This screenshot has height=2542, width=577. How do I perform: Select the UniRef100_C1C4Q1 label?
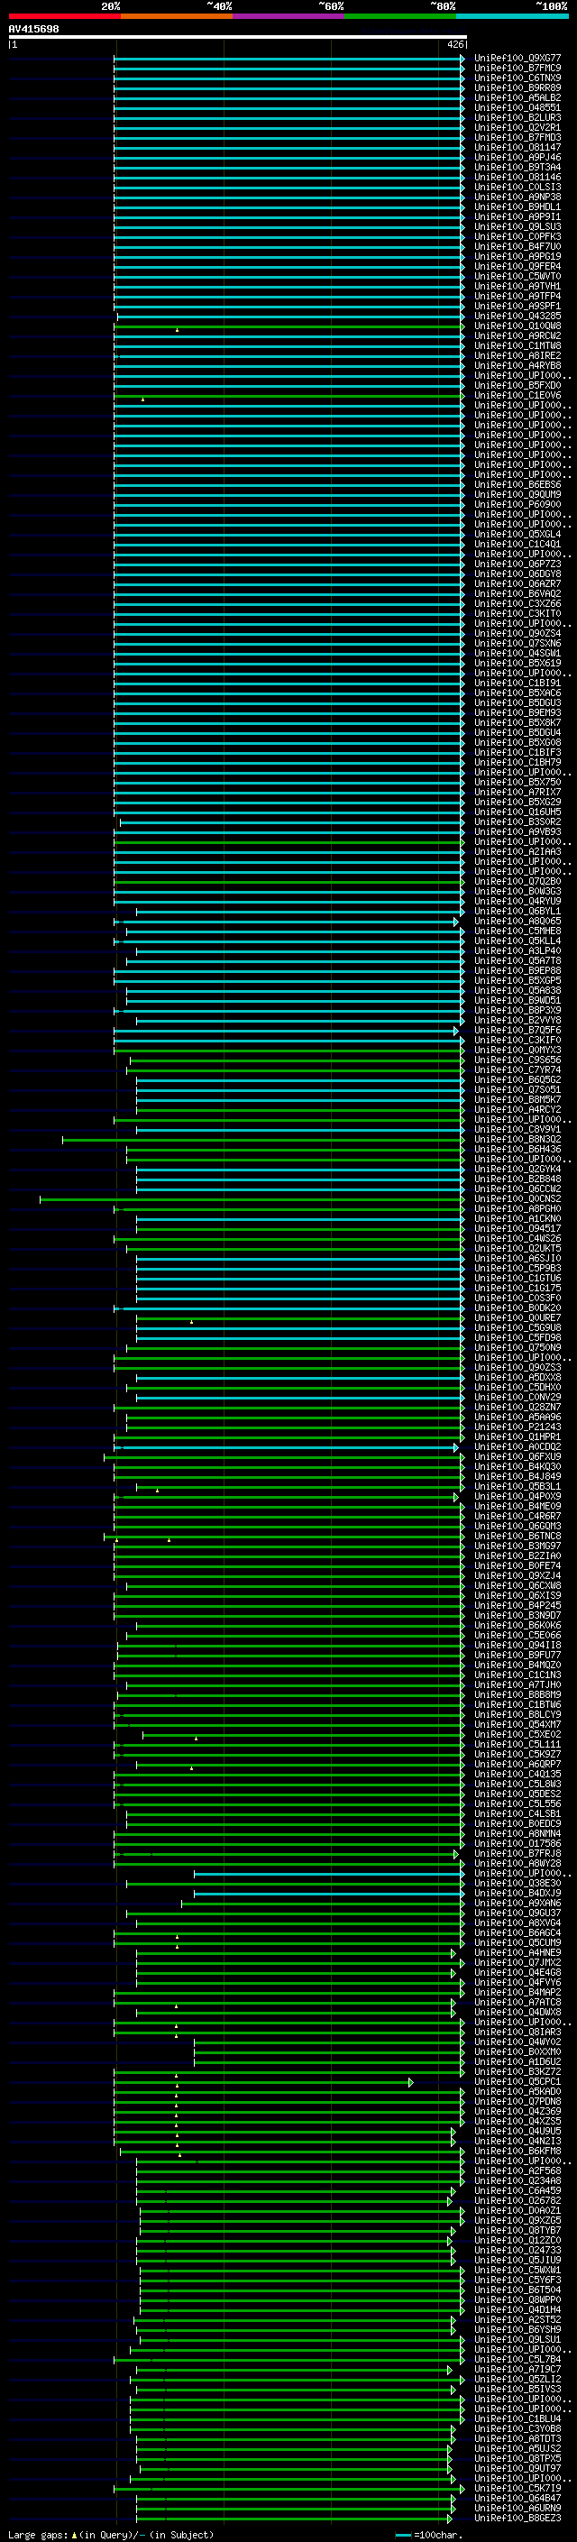[x=517, y=545]
